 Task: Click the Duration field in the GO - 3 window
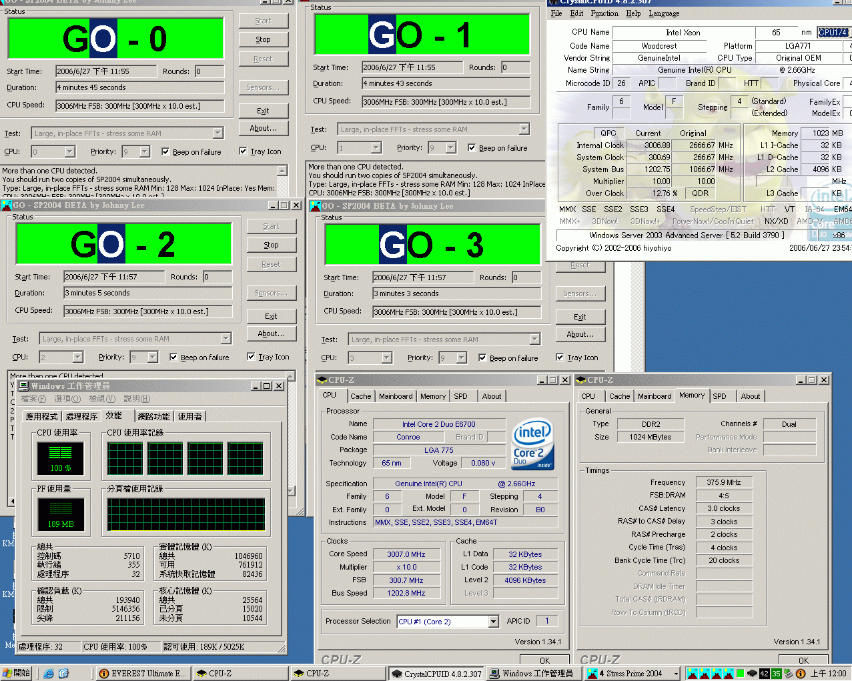tap(456, 293)
